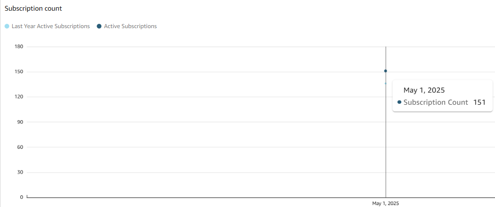Click the Subscription count chart title
Screen dimensions: 495x207
[x=33, y=9]
